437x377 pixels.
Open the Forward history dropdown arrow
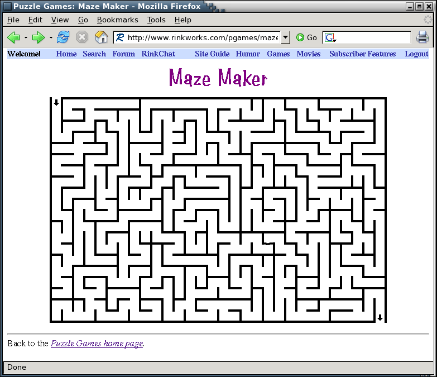pyautogui.click(x=51, y=37)
